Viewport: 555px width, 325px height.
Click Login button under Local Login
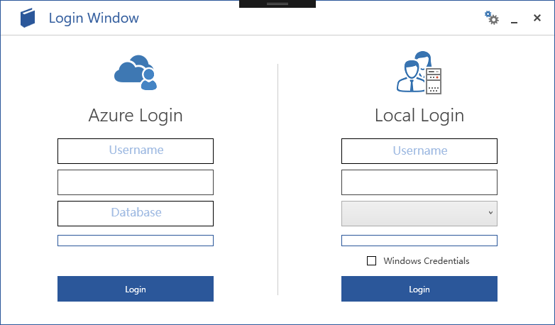[x=419, y=289]
